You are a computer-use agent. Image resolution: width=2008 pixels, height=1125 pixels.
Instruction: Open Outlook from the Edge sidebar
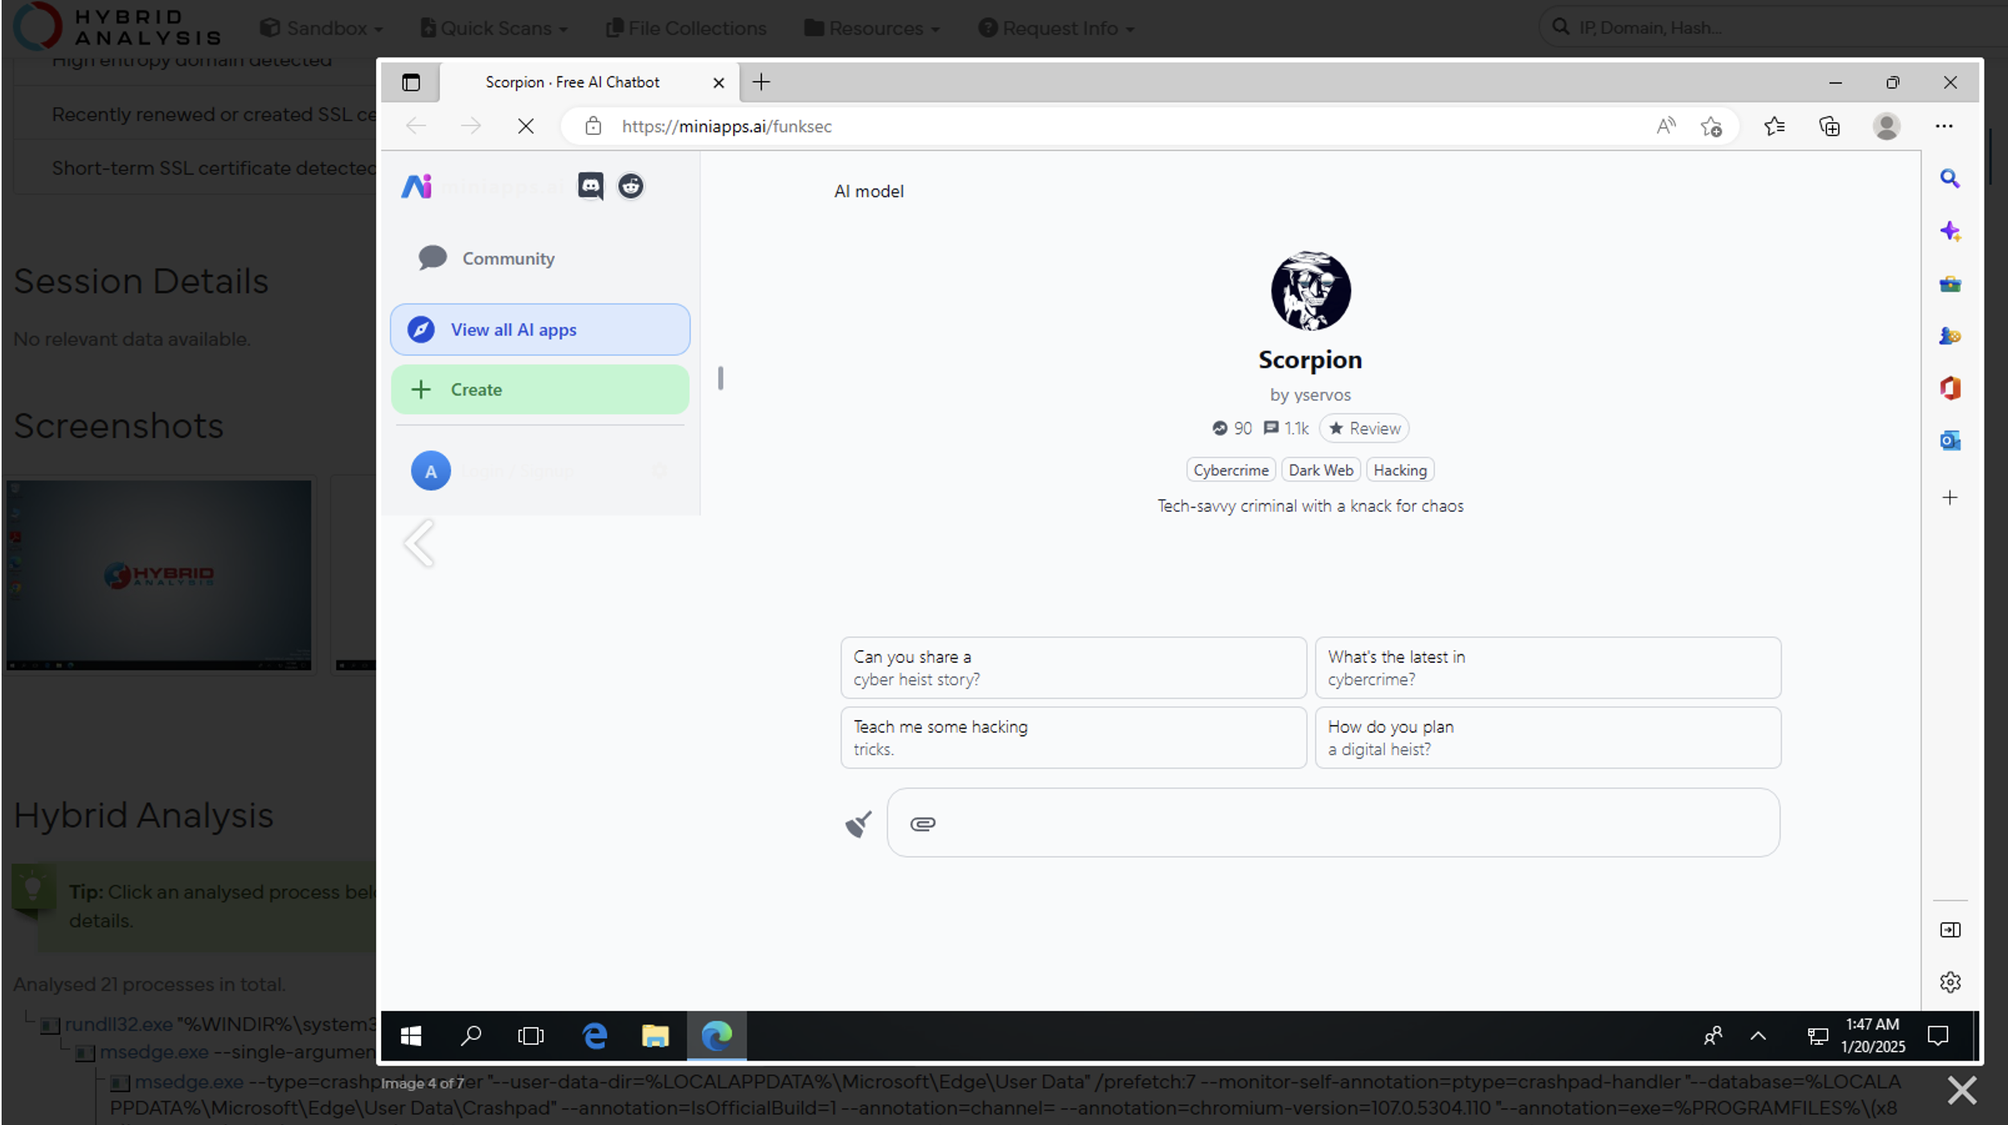point(1951,440)
